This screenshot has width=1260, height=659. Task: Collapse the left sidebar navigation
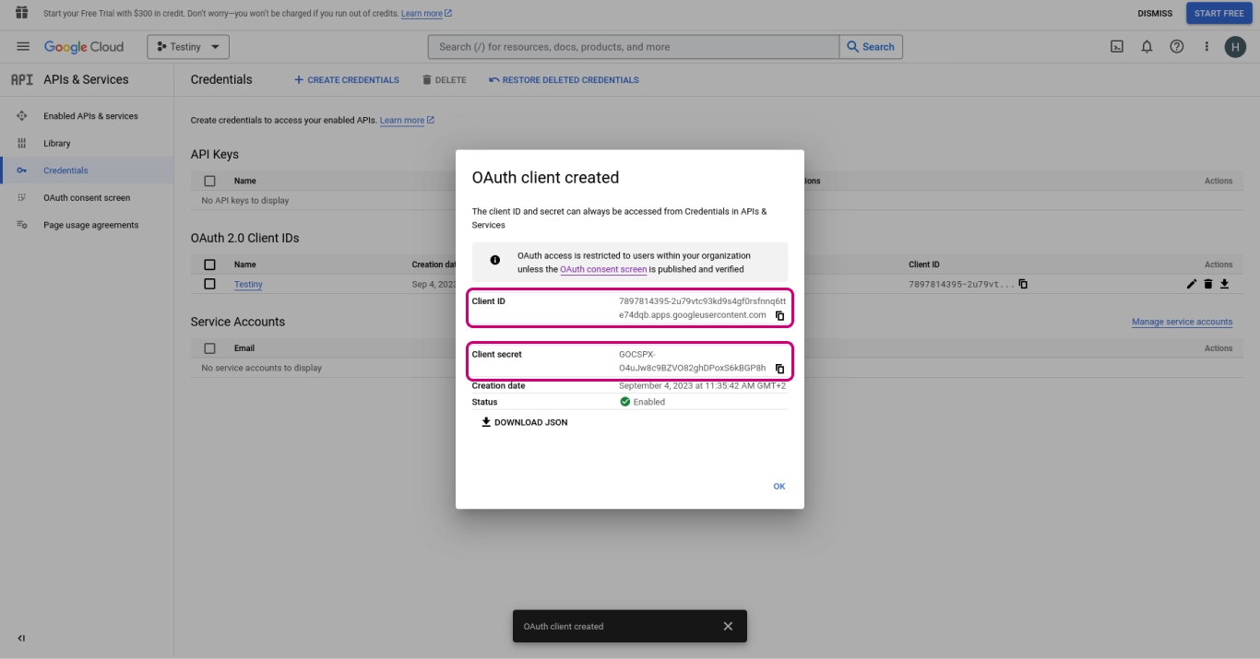click(x=21, y=638)
